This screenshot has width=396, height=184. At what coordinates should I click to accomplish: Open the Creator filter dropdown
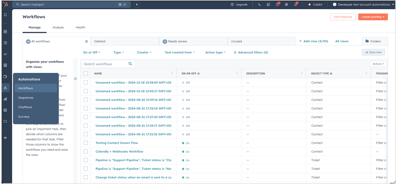[x=144, y=52]
